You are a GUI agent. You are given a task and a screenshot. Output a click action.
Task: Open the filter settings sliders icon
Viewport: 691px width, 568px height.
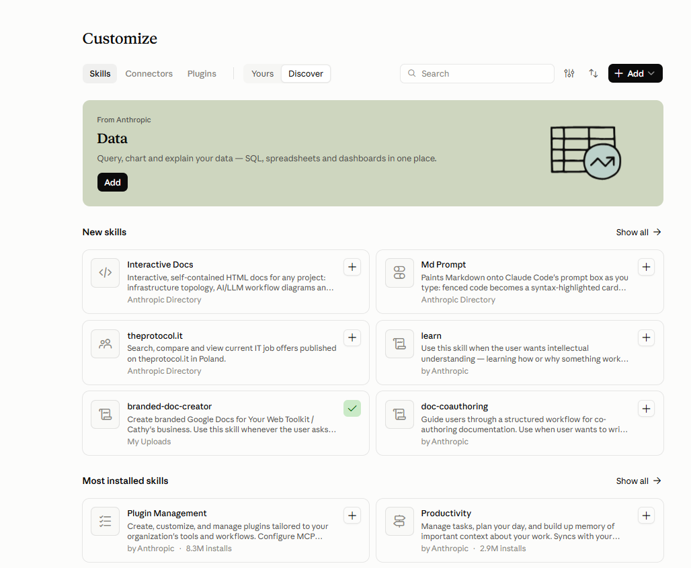569,73
